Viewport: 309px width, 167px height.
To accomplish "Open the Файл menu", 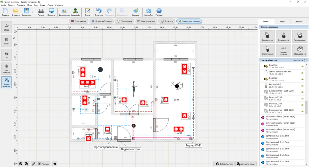I will point(3,5).
